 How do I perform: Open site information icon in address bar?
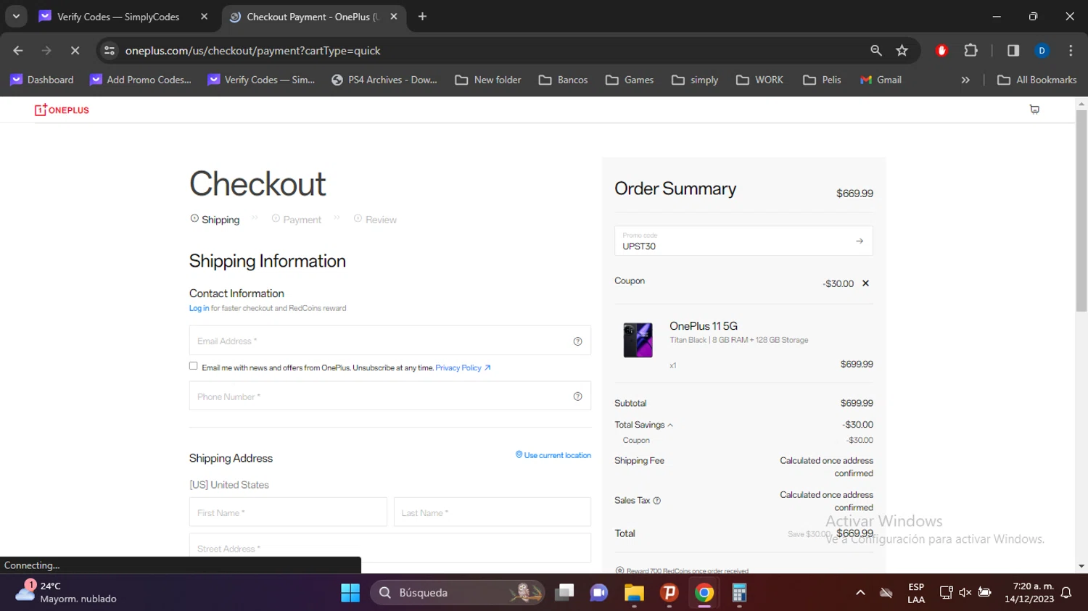click(x=110, y=51)
